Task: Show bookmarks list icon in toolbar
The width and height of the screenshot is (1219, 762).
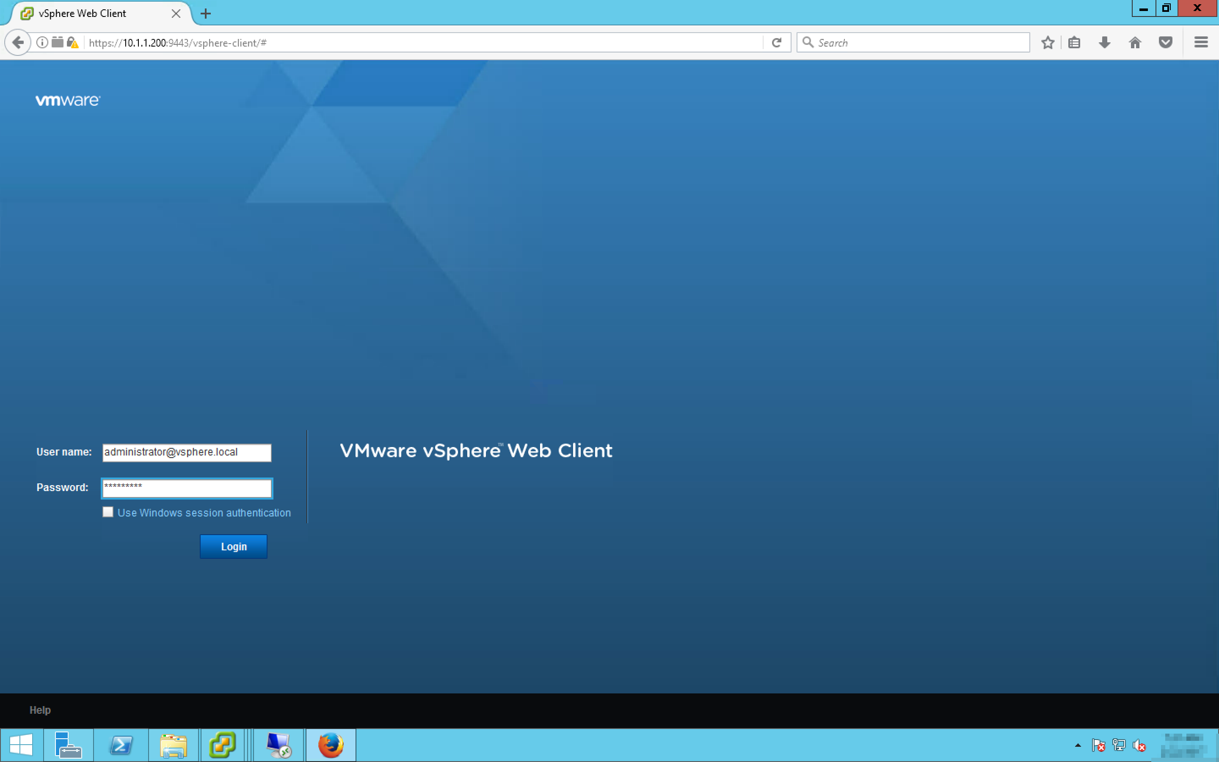Action: click(1074, 42)
